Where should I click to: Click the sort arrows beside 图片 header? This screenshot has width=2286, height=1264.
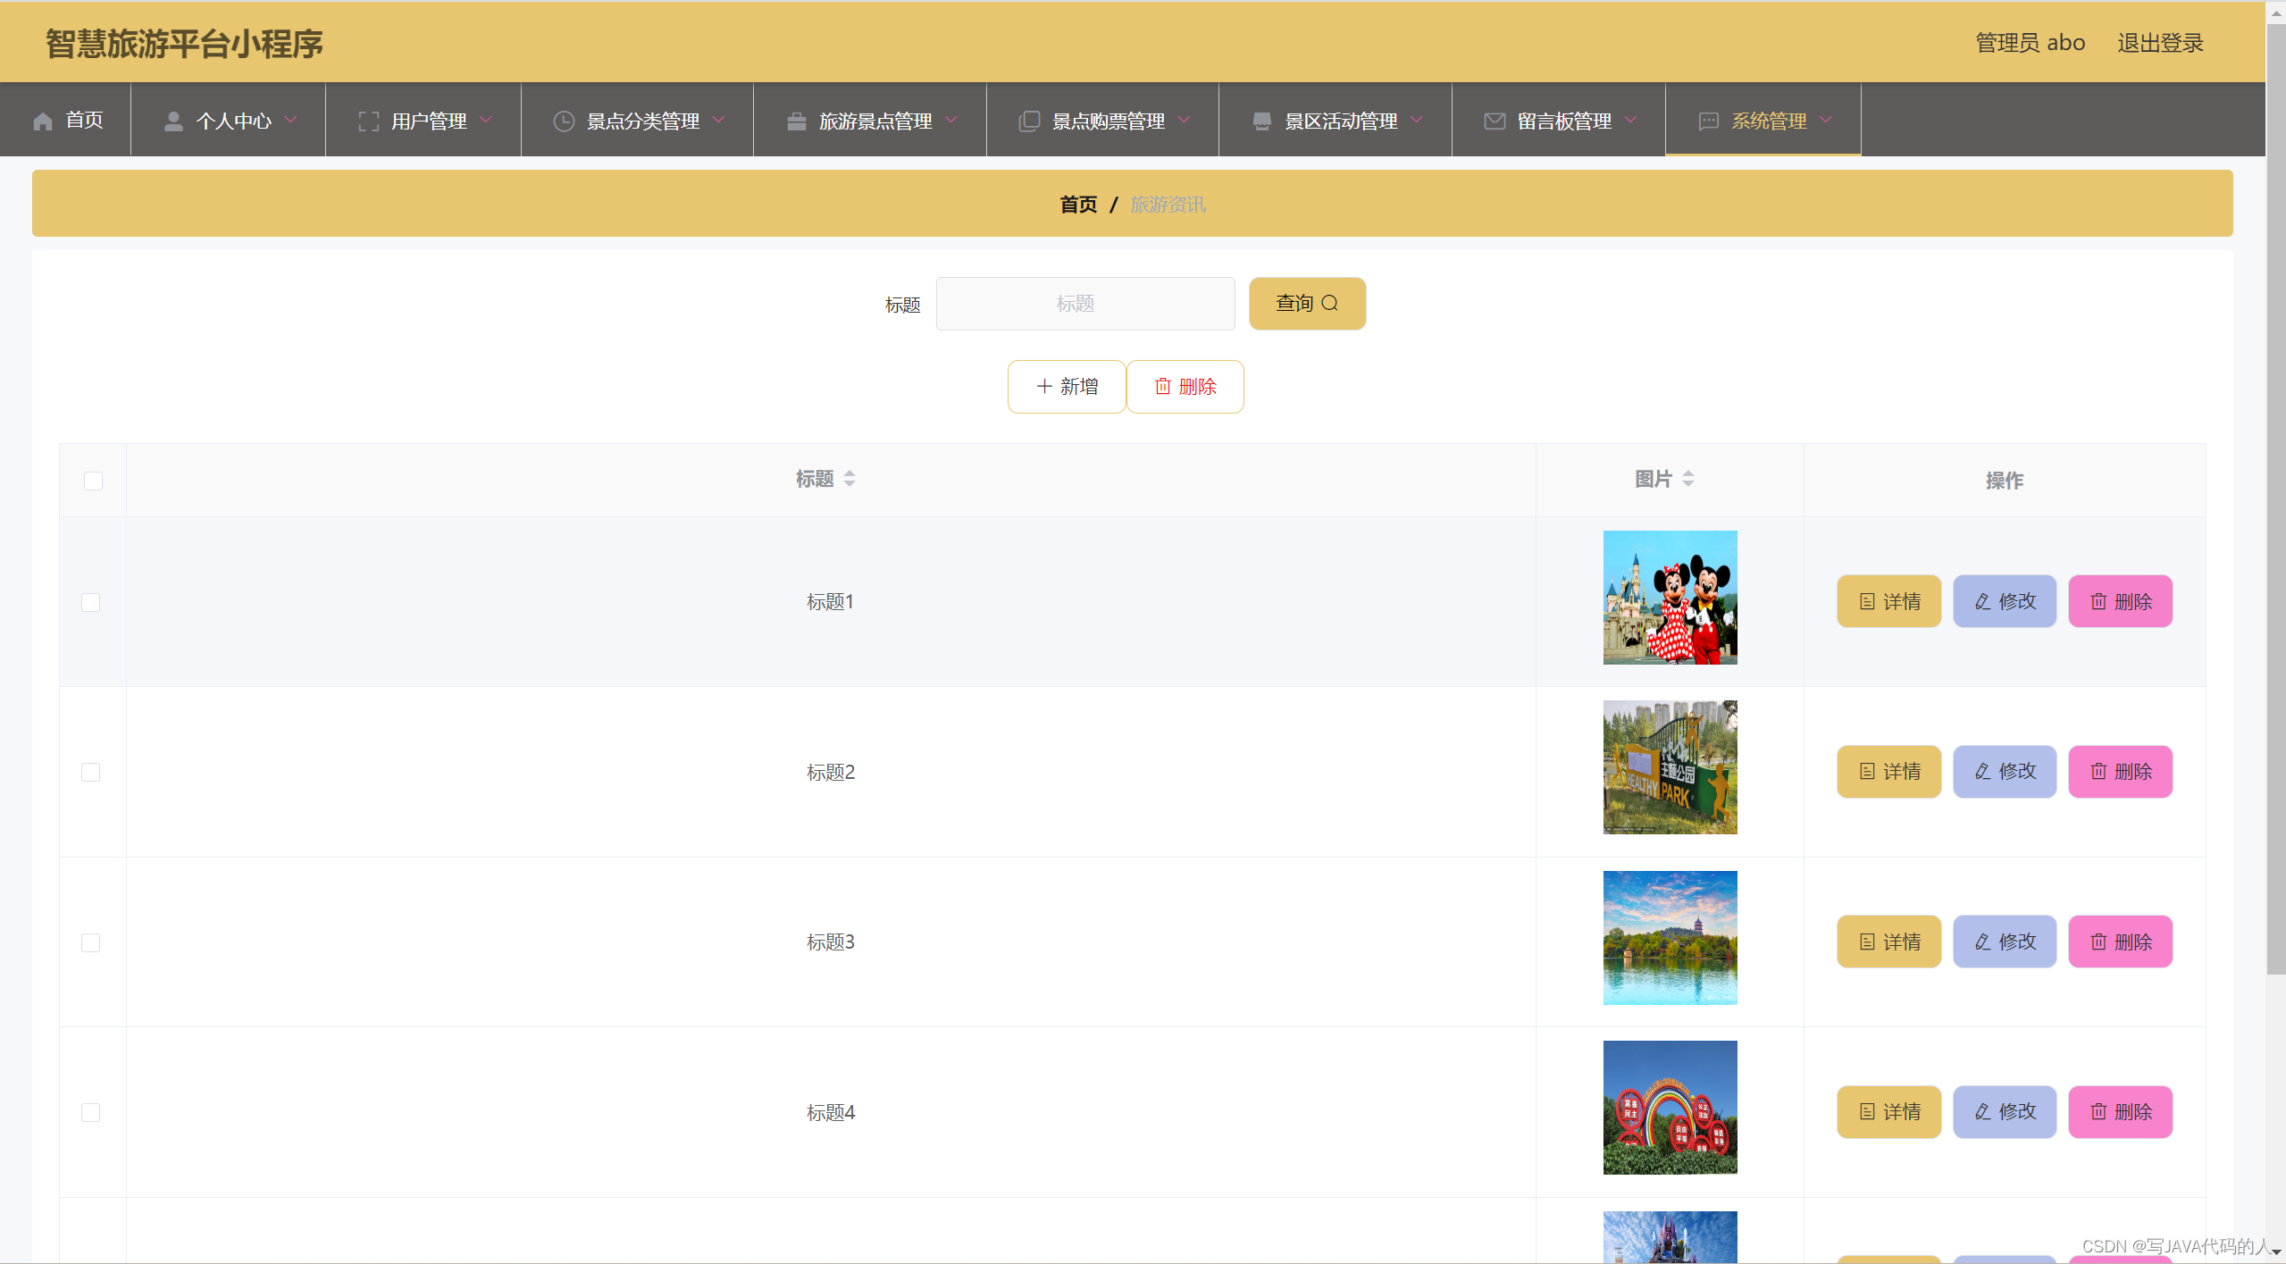(1687, 479)
